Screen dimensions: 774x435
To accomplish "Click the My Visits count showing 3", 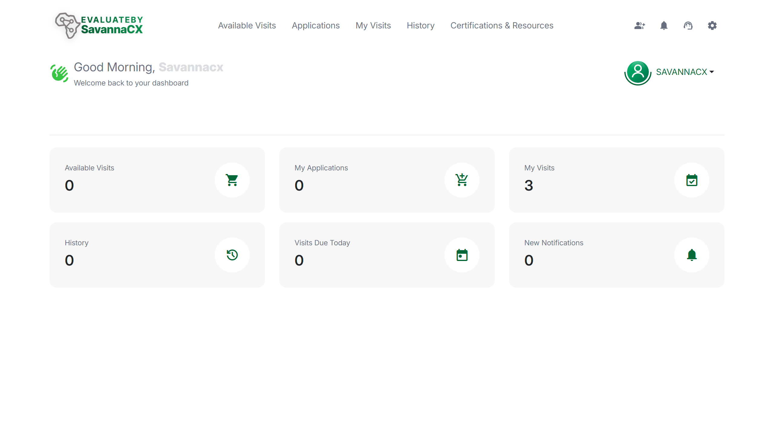I will pyautogui.click(x=529, y=186).
